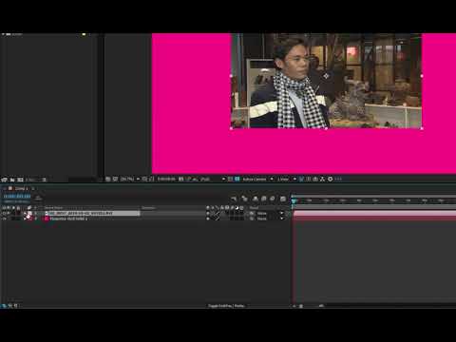Click the video layer duration bar in timeline
The image size is (456, 342).
point(374,214)
